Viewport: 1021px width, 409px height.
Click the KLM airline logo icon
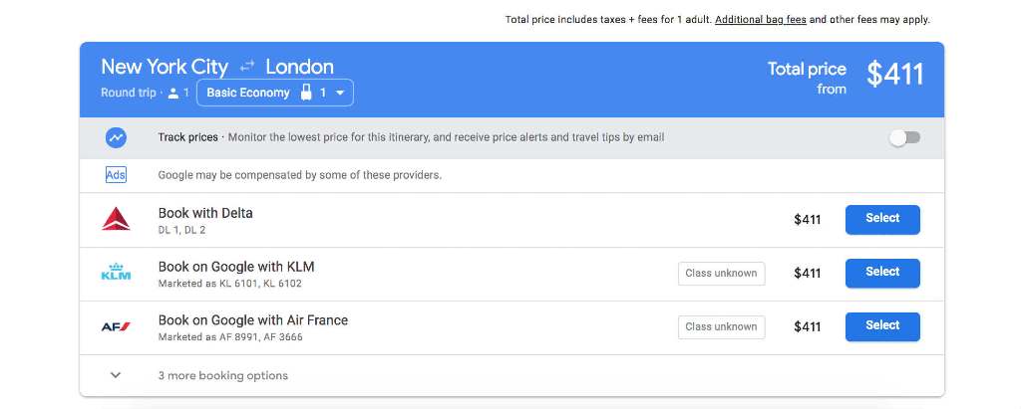tap(116, 274)
